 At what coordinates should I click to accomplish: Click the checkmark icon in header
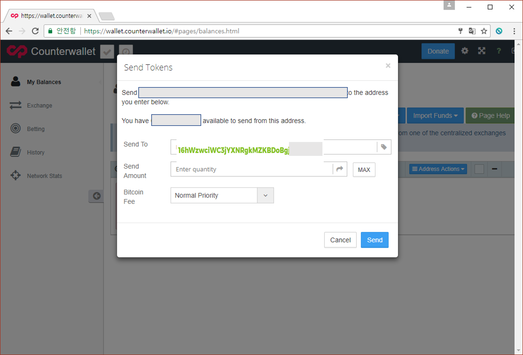click(x=107, y=52)
